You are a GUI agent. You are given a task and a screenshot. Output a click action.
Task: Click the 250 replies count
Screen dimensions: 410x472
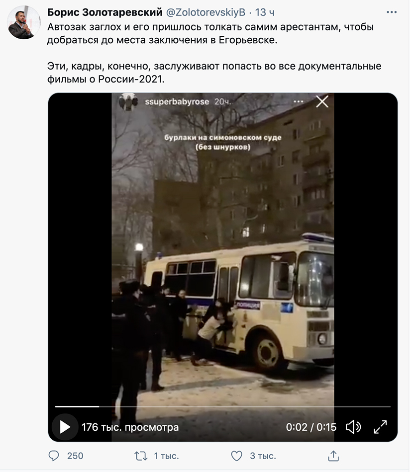point(75,456)
